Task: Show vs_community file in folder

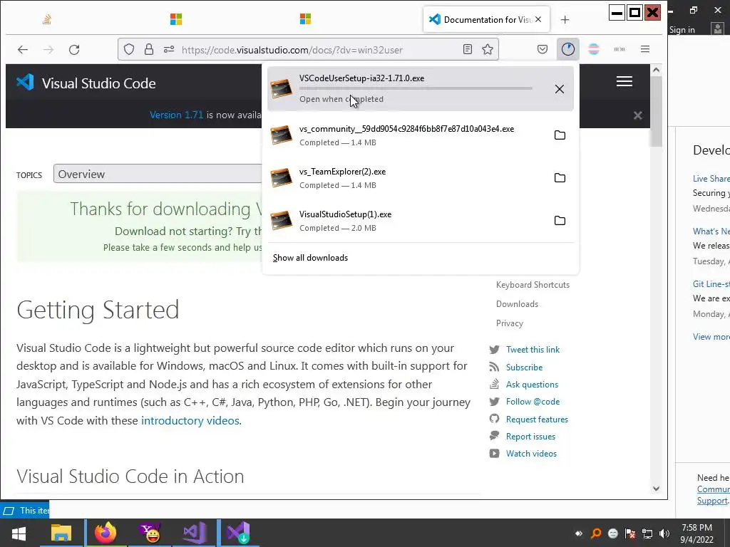Action: (560, 135)
